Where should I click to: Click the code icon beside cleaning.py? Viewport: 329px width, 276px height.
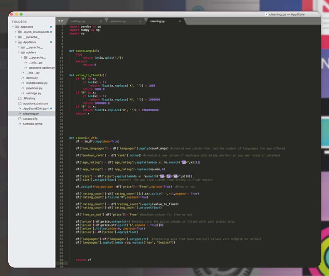point(20,114)
